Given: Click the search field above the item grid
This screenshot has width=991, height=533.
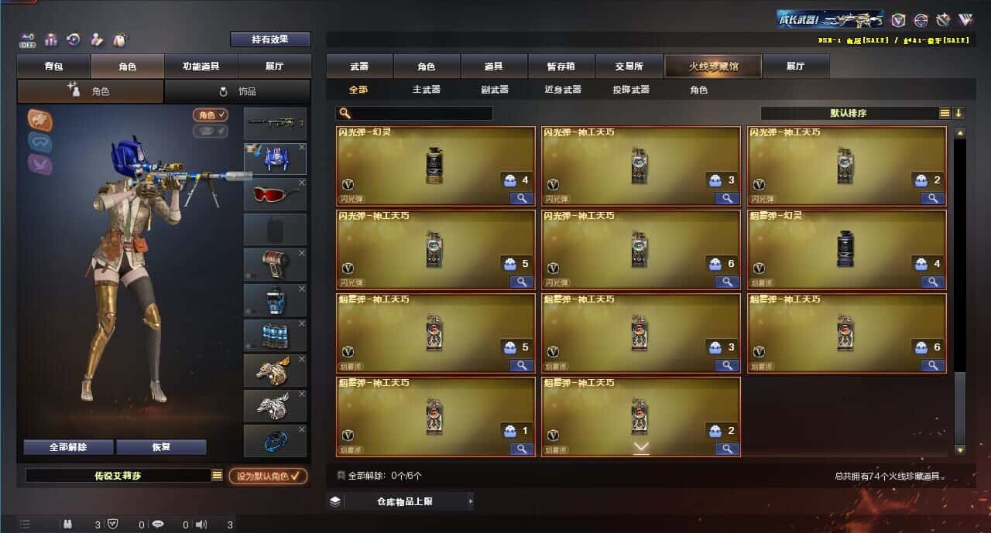Looking at the screenshot, I should 414,113.
